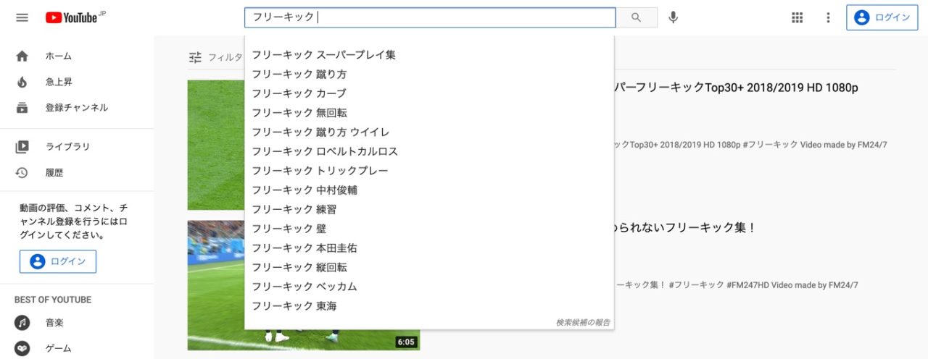Click the history clock icon
This screenshot has height=359, width=928.
click(x=22, y=173)
